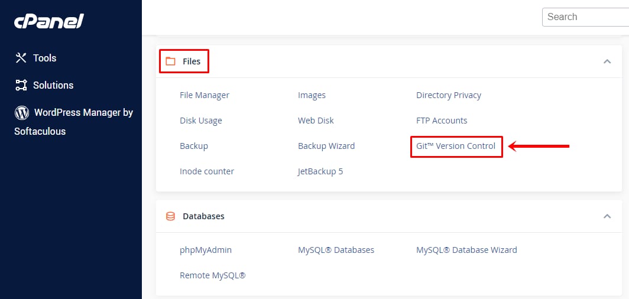Select Solutions in the sidebar

[53, 85]
